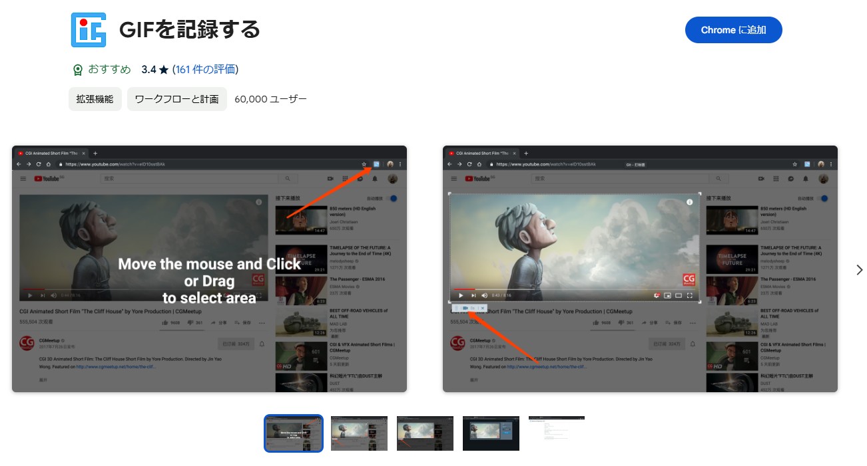867x466 pixels.
Task: Click the GIF recorder extension logo
Action: click(x=89, y=30)
